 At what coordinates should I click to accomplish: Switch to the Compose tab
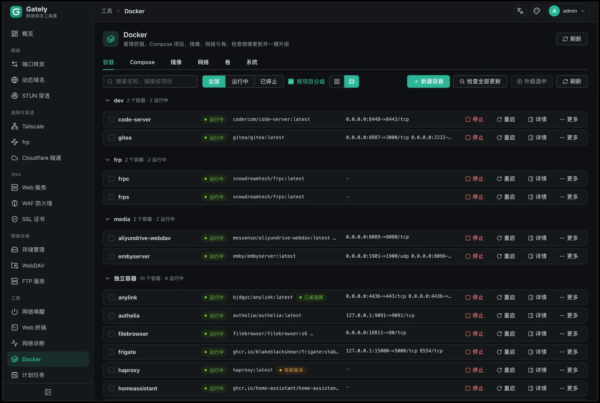[142, 62]
